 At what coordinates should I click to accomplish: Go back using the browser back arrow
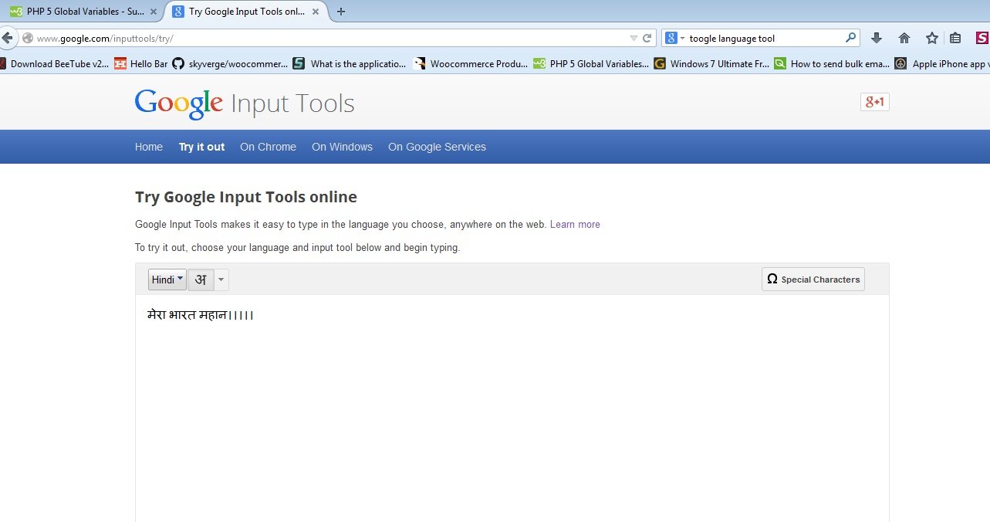7,38
